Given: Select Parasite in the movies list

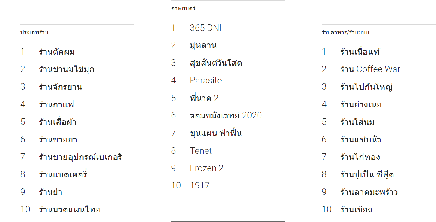Looking at the screenshot, I should pos(206,80).
